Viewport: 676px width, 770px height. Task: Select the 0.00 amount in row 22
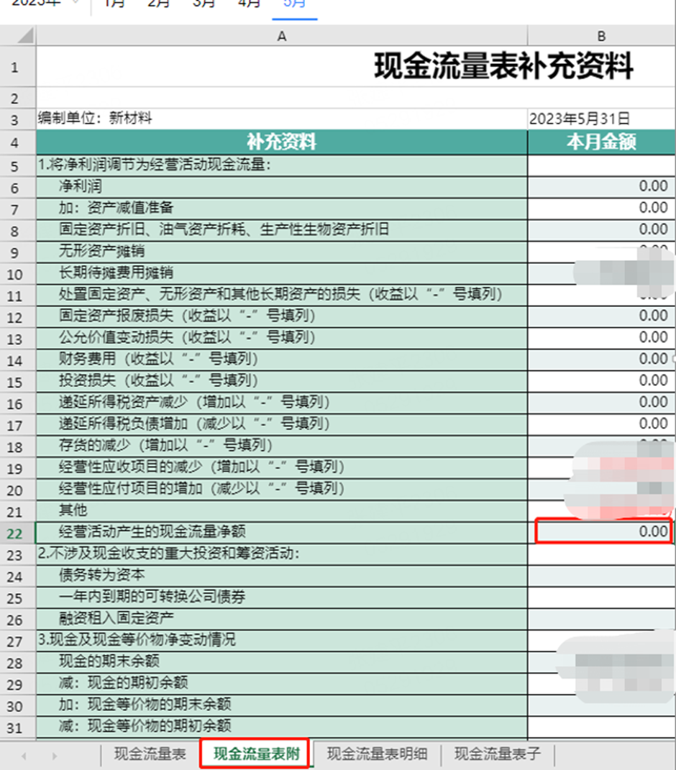pyautogui.click(x=604, y=531)
